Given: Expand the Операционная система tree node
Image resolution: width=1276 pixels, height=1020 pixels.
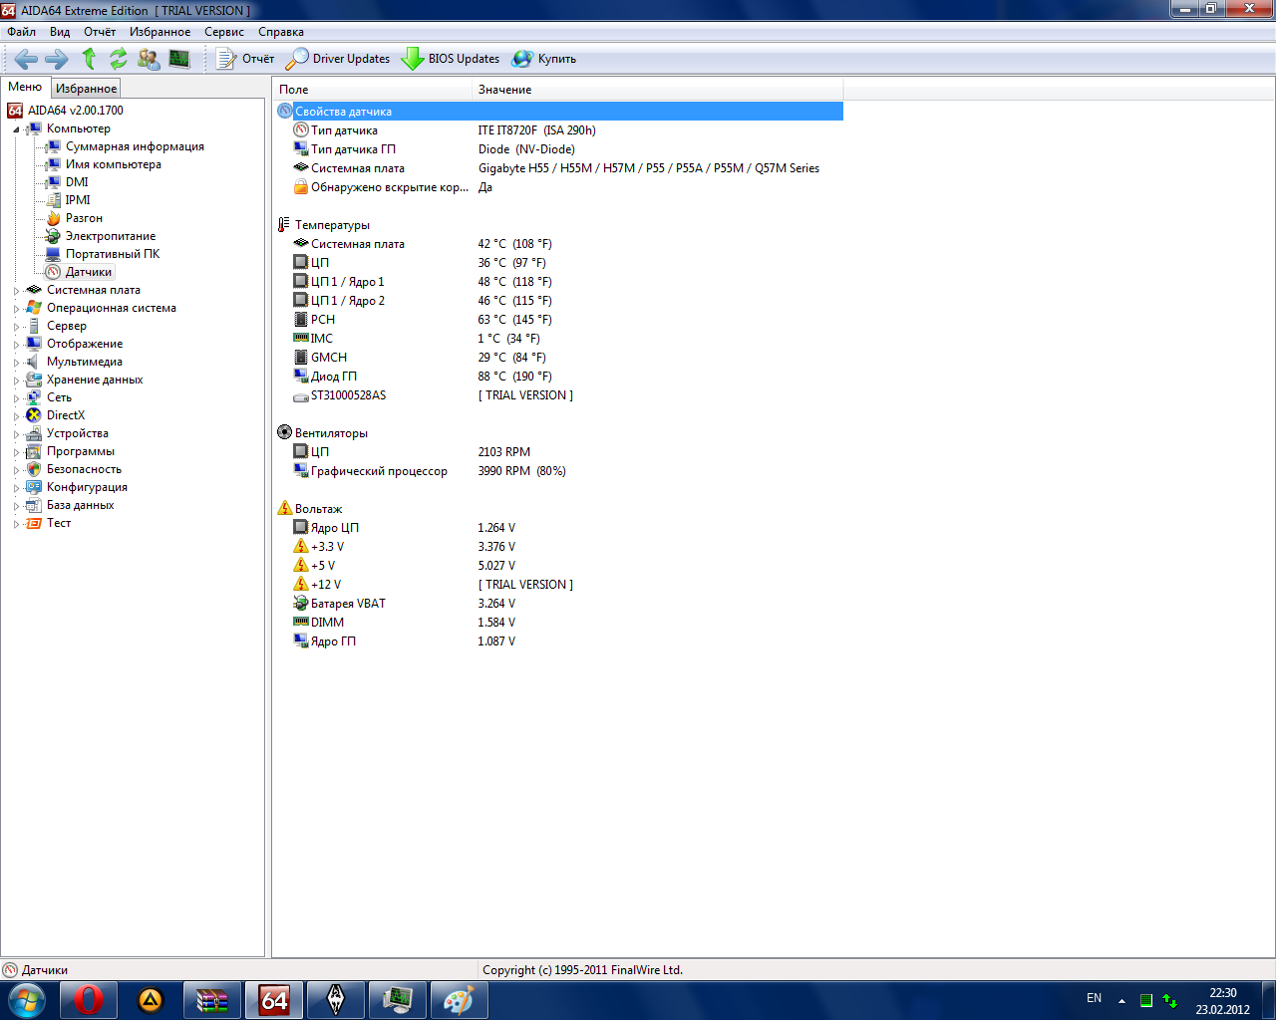Looking at the screenshot, I should tap(16, 309).
